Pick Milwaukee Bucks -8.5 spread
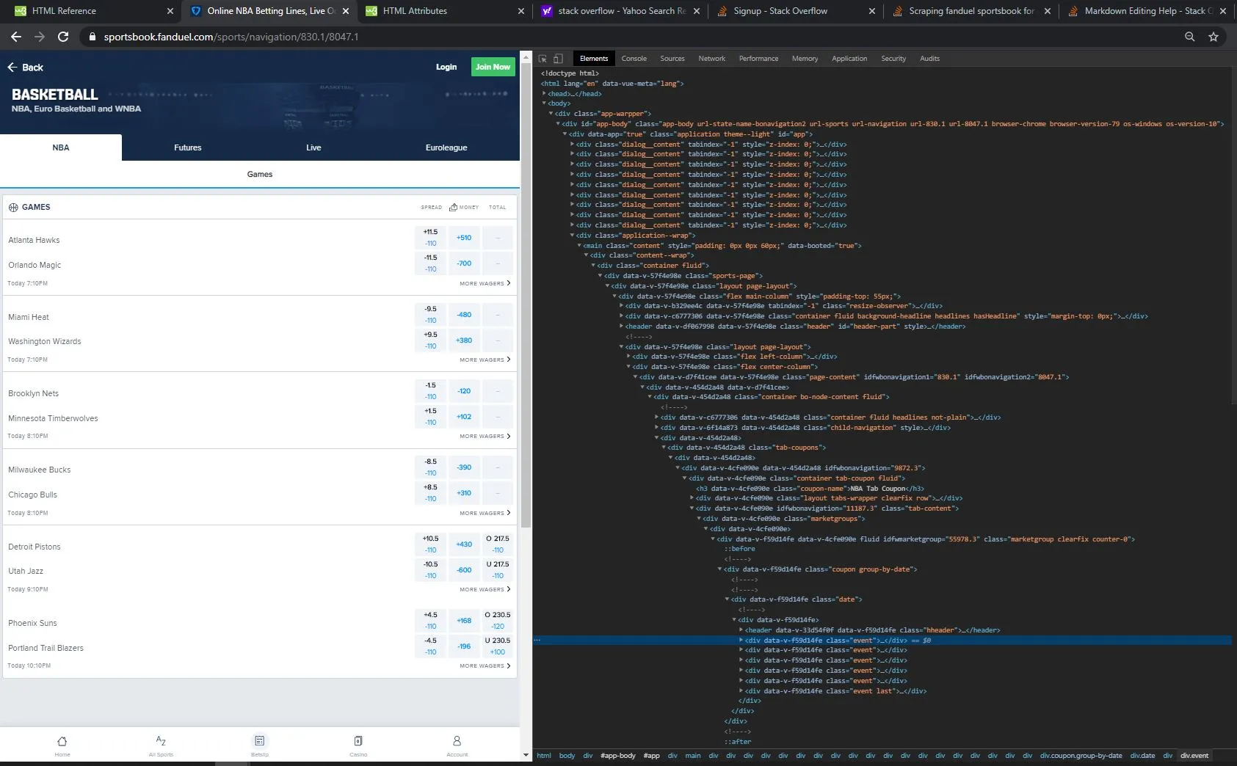The width and height of the screenshot is (1237, 766). [x=431, y=467]
